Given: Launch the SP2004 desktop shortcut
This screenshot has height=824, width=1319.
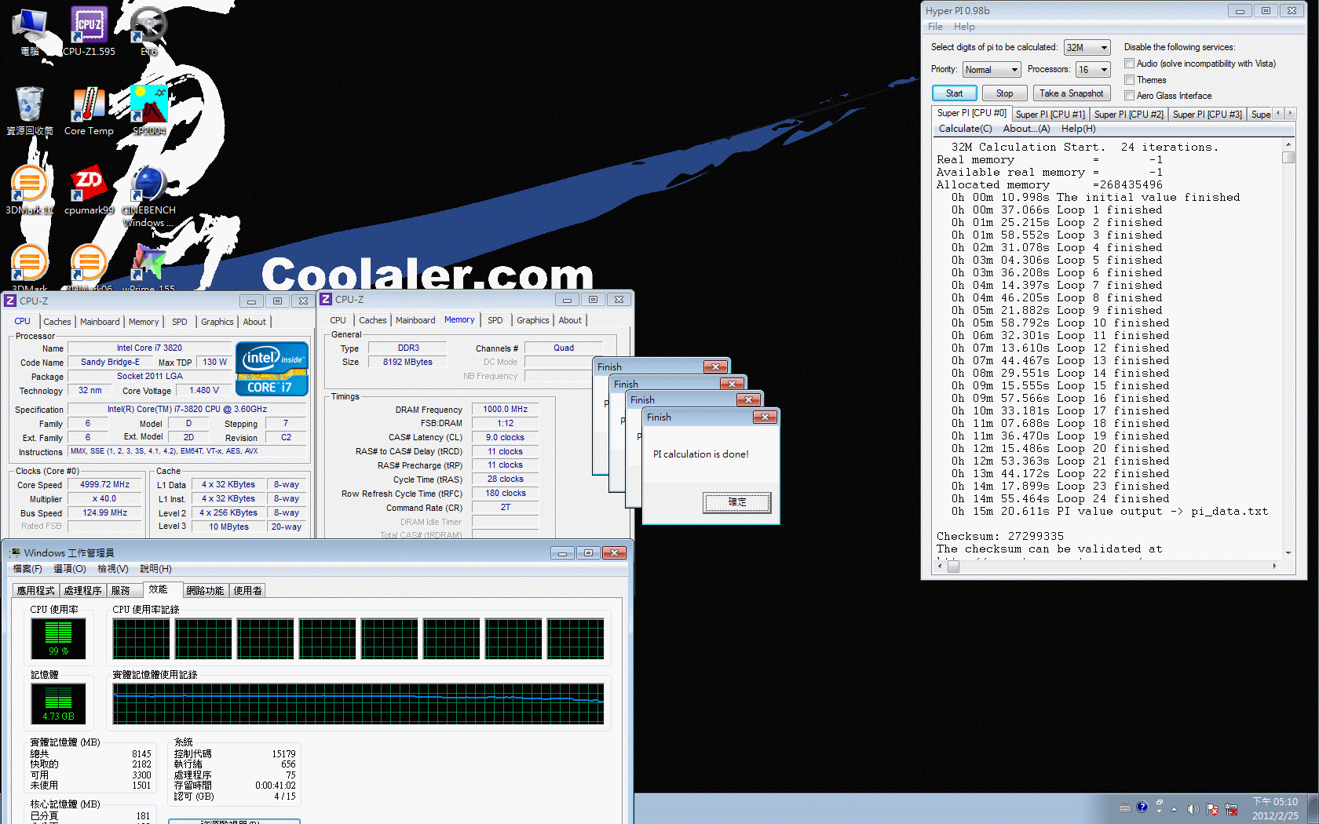Looking at the screenshot, I should [x=148, y=111].
